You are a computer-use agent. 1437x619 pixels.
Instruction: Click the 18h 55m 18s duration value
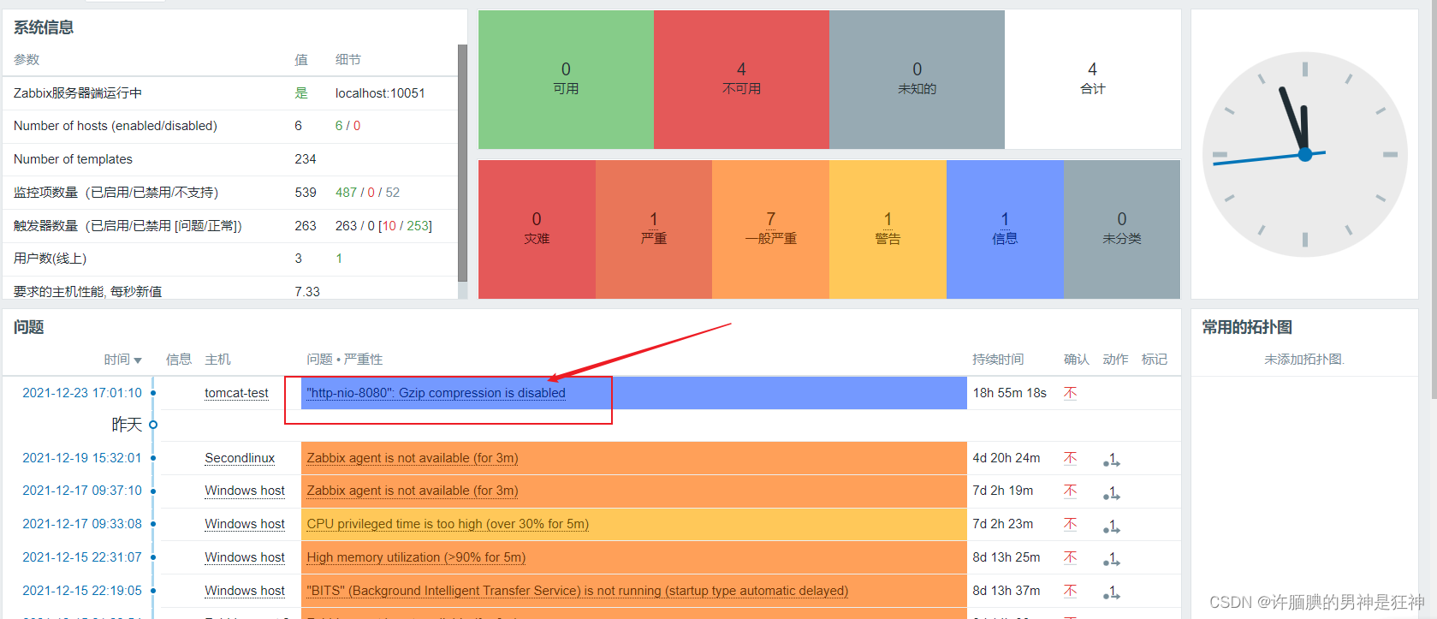pyautogui.click(x=1009, y=393)
